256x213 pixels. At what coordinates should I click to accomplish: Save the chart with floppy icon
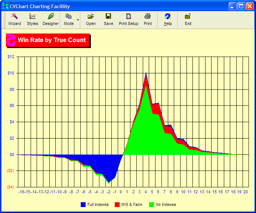(x=108, y=19)
